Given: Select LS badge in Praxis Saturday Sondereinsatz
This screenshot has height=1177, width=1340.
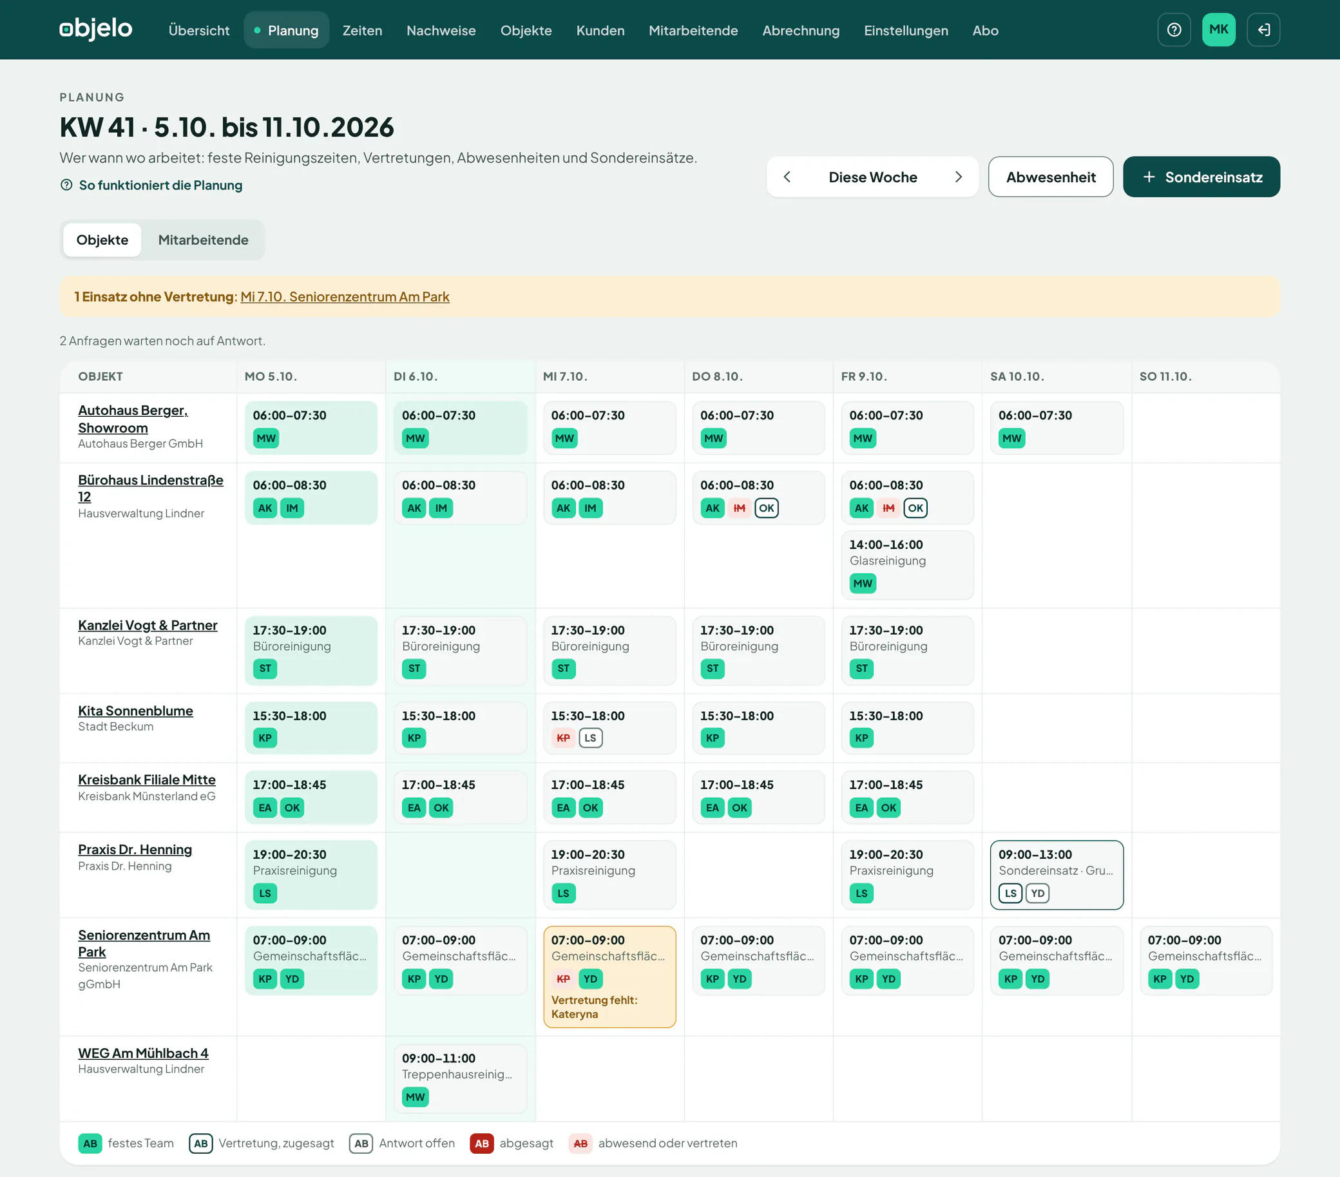Looking at the screenshot, I should point(1010,893).
